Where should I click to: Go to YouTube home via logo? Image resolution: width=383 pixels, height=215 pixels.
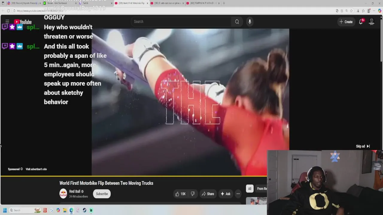pyautogui.click(x=23, y=22)
